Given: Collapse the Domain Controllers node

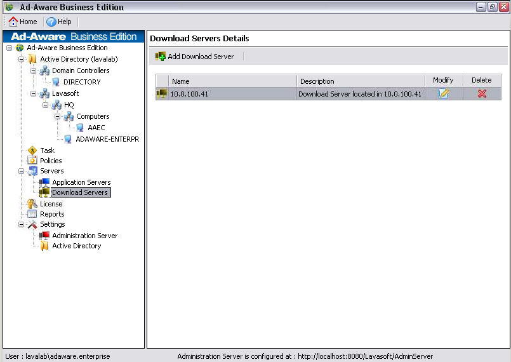Looking at the screenshot, I should point(33,70).
